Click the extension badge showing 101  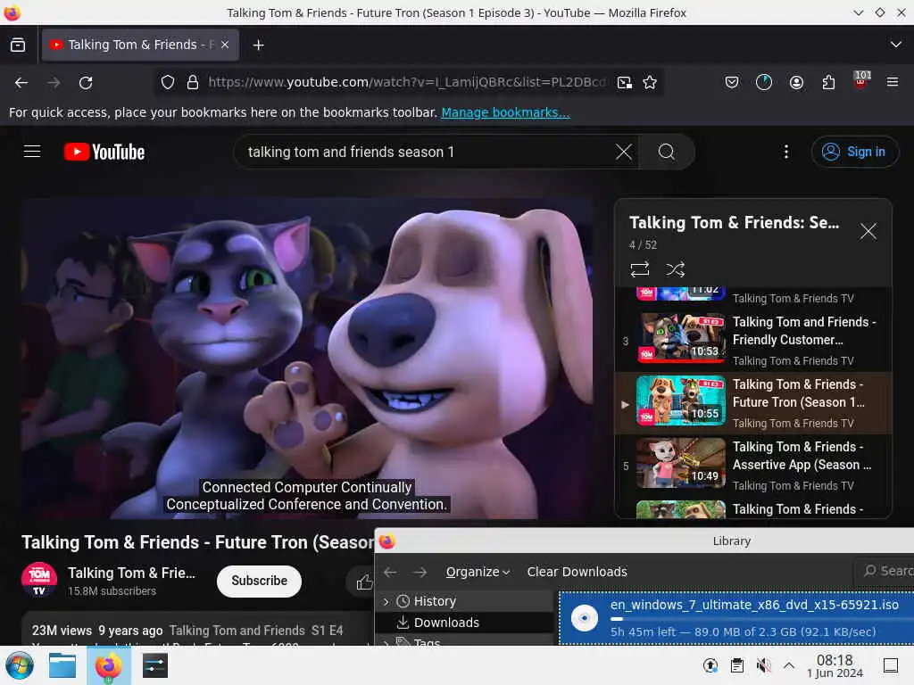[x=861, y=81]
